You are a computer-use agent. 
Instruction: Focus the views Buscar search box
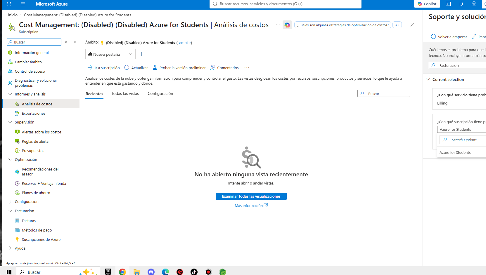[384, 94]
